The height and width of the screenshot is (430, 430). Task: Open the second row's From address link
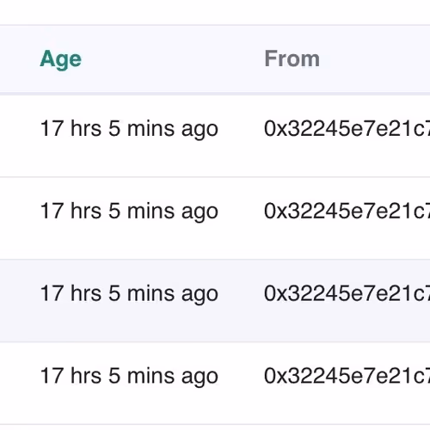(347, 211)
